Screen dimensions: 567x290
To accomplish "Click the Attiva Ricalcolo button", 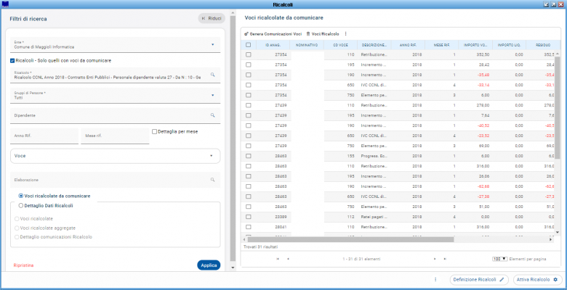I will (x=537, y=280).
